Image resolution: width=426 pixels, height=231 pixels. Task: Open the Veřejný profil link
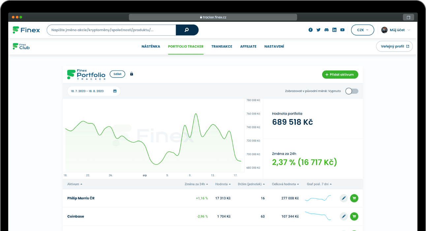click(394, 47)
